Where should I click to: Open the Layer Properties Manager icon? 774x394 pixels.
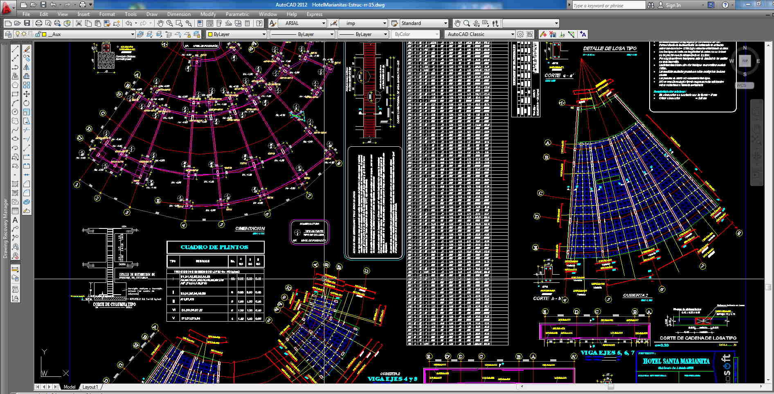[x=8, y=34]
